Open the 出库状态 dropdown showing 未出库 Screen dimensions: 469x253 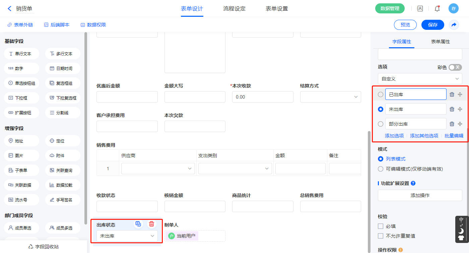[127, 236]
